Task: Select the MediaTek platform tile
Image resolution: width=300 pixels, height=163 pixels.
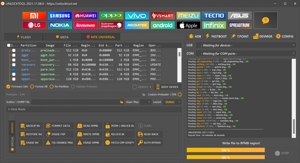Action: (x=137, y=25)
